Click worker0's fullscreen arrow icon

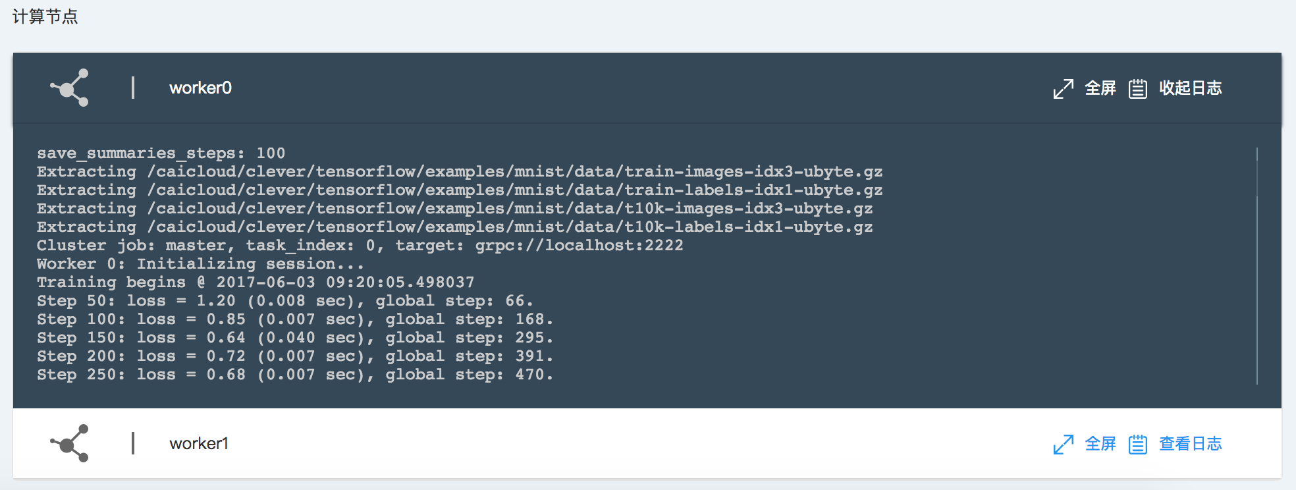[x=1063, y=88]
